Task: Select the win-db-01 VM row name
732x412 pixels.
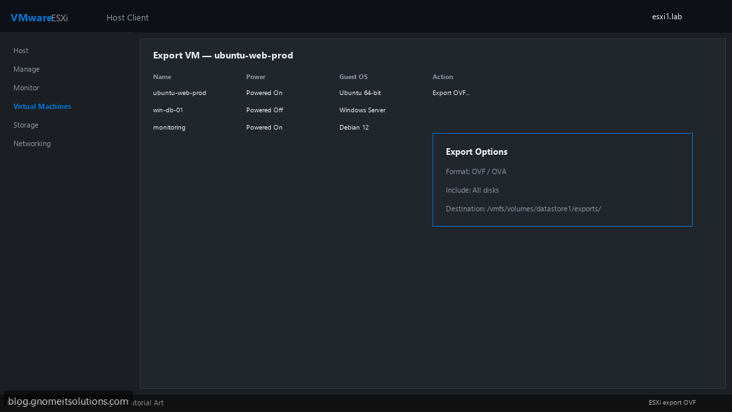Action: [168, 110]
